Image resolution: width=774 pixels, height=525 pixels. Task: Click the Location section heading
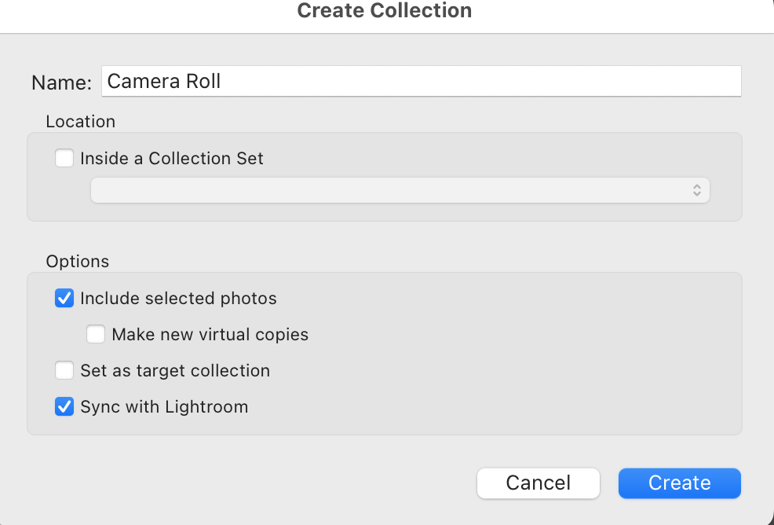[x=80, y=122]
